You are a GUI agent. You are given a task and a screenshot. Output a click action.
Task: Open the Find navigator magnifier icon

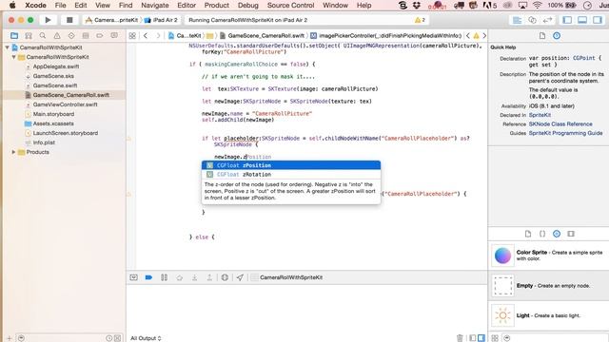pyautogui.click(x=43, y=36)
